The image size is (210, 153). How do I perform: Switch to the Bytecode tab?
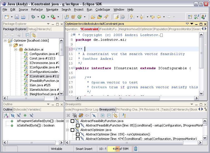[20, 109]
